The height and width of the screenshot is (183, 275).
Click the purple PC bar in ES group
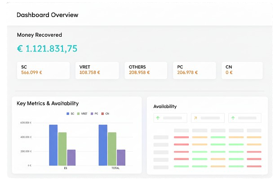[71, 157]
